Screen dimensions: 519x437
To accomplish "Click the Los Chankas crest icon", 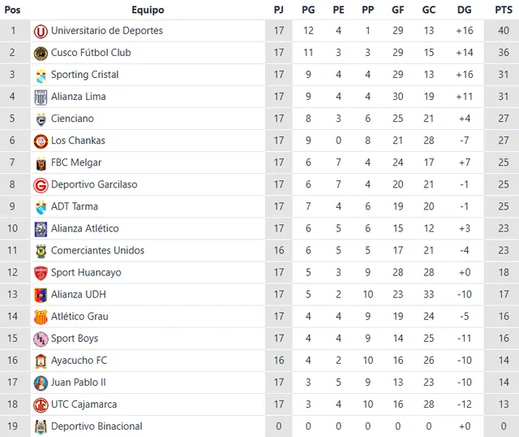I will (x=41, y=141).
